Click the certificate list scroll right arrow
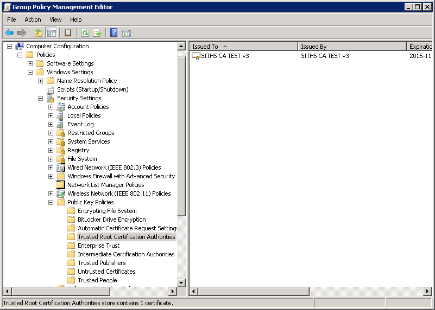This screenshot has height=310, width=435. tap(427, 291)
